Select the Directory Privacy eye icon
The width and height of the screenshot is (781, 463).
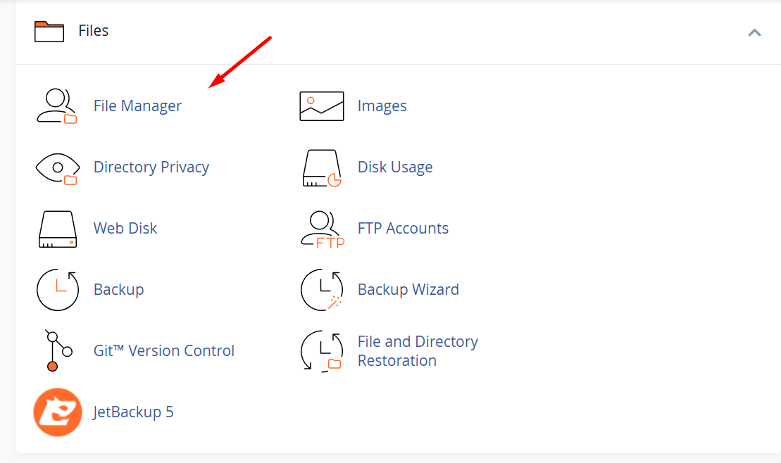pyautogui.click(x=56, y=167)
